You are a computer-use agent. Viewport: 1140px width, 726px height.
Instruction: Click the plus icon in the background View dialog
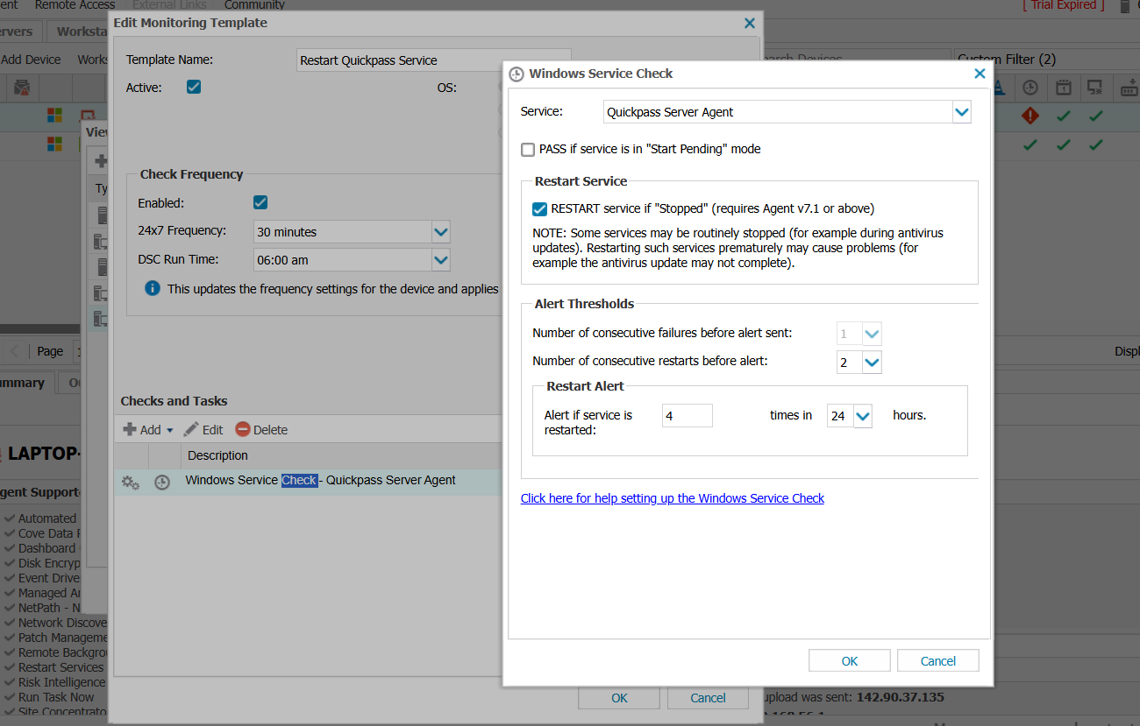tap(101, 161)
